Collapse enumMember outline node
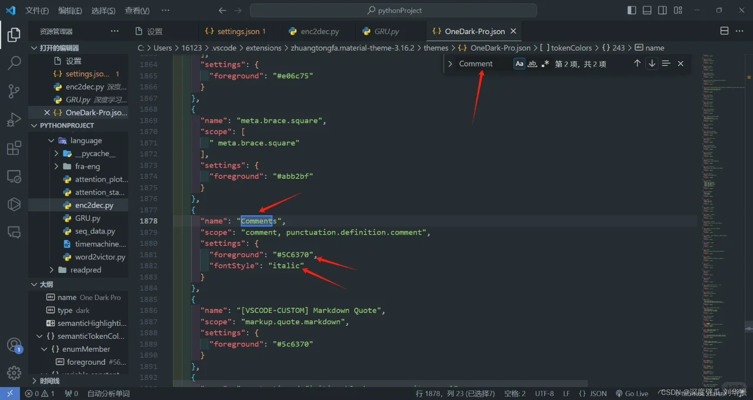753x400 pixels. point(44,349)
